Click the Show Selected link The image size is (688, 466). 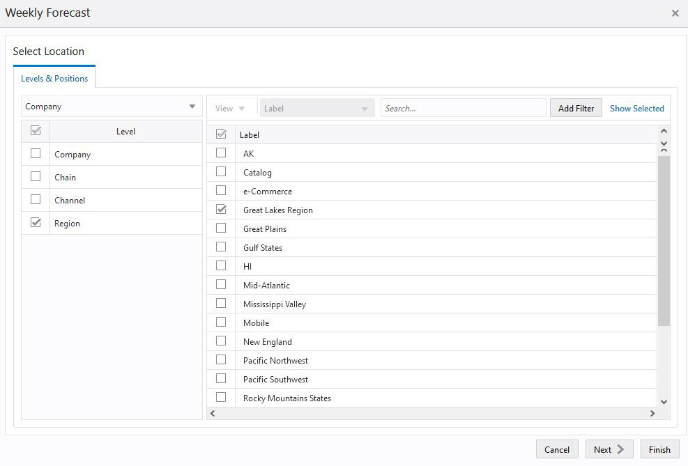(x=636, y=108)
